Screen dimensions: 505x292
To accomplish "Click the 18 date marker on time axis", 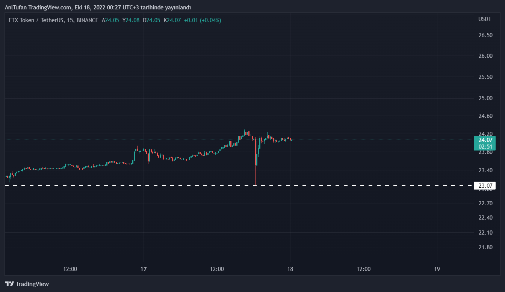I will coord(290,269).
